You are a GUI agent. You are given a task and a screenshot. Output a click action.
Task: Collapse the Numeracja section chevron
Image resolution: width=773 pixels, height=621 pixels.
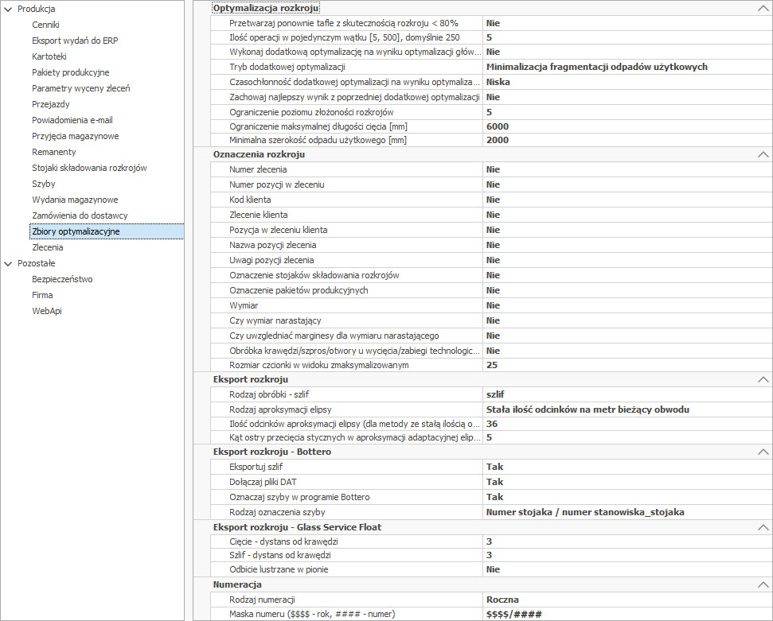tap(763, 584)
